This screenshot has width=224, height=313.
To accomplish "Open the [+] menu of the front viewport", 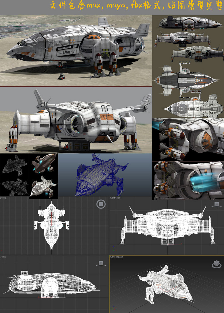I will 111,198.
